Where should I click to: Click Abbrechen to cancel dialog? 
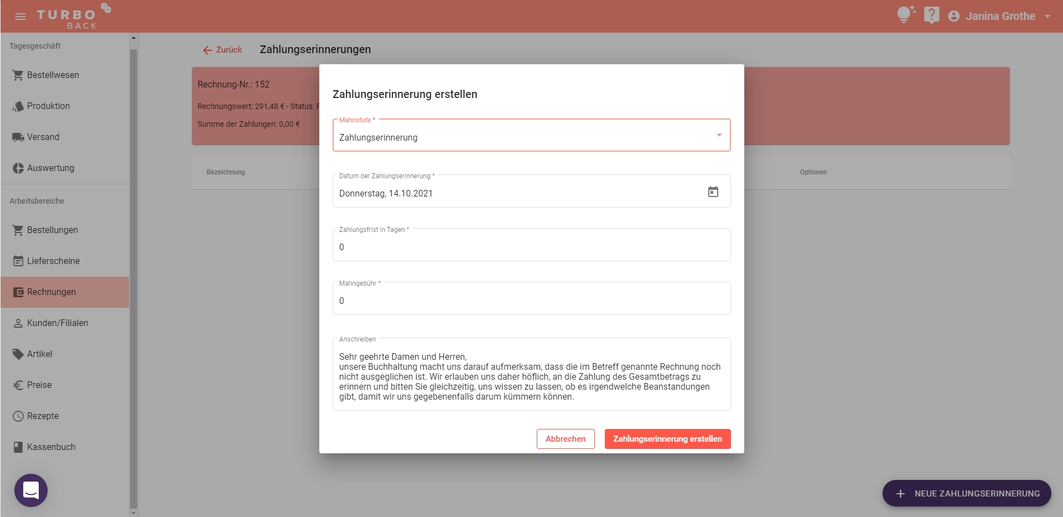pyautogui.click(x=565, y=439)
